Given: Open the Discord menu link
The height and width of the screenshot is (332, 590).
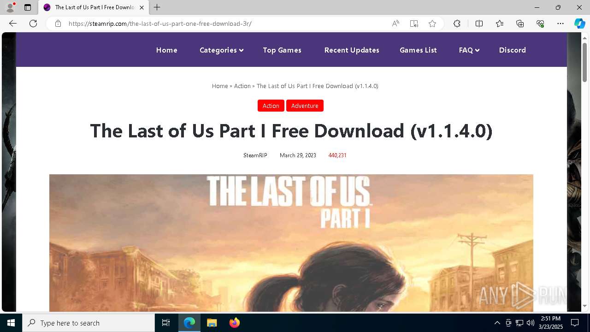Looking at the screenshot, I should click(x=513, y=50).
